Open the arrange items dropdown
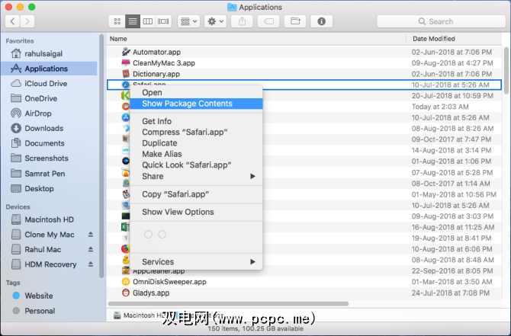 (189, 21)
